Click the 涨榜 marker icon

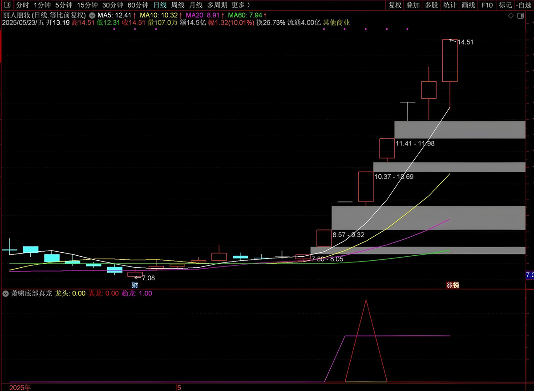[x=453, y=285]
